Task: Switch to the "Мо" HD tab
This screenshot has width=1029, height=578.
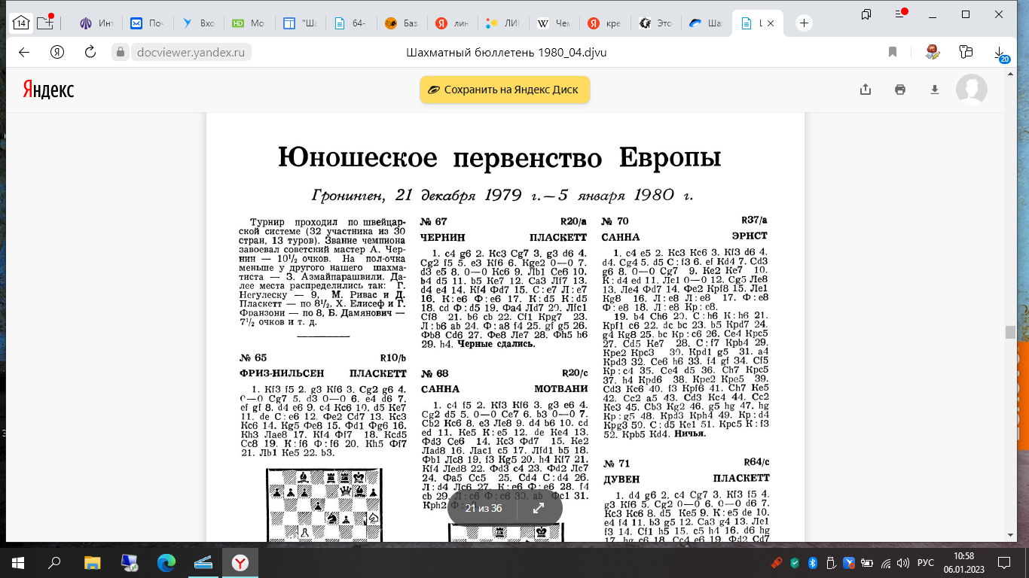Action: (x=248, y=23)
